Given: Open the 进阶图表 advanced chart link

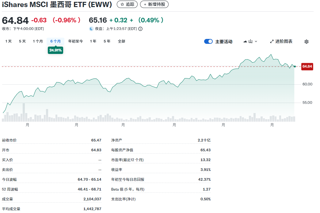Looking at the screenshot, I should pyautogui.click(x=281, y=41).
